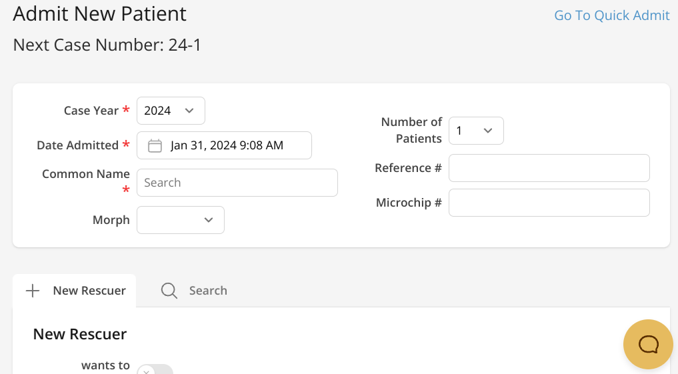678x374 pixels.
Task: Click the Admit New Patient heading
Action: [x=100, y=13]
